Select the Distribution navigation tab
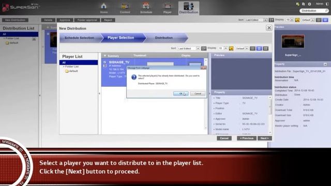This screenshot has height=186, width=331. point(188,8)
